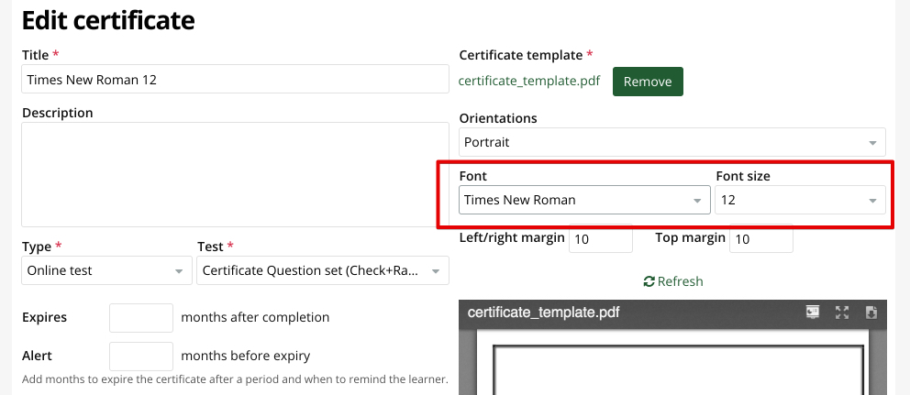
Task: Click the Expires months input box
Action: point(141,318)
